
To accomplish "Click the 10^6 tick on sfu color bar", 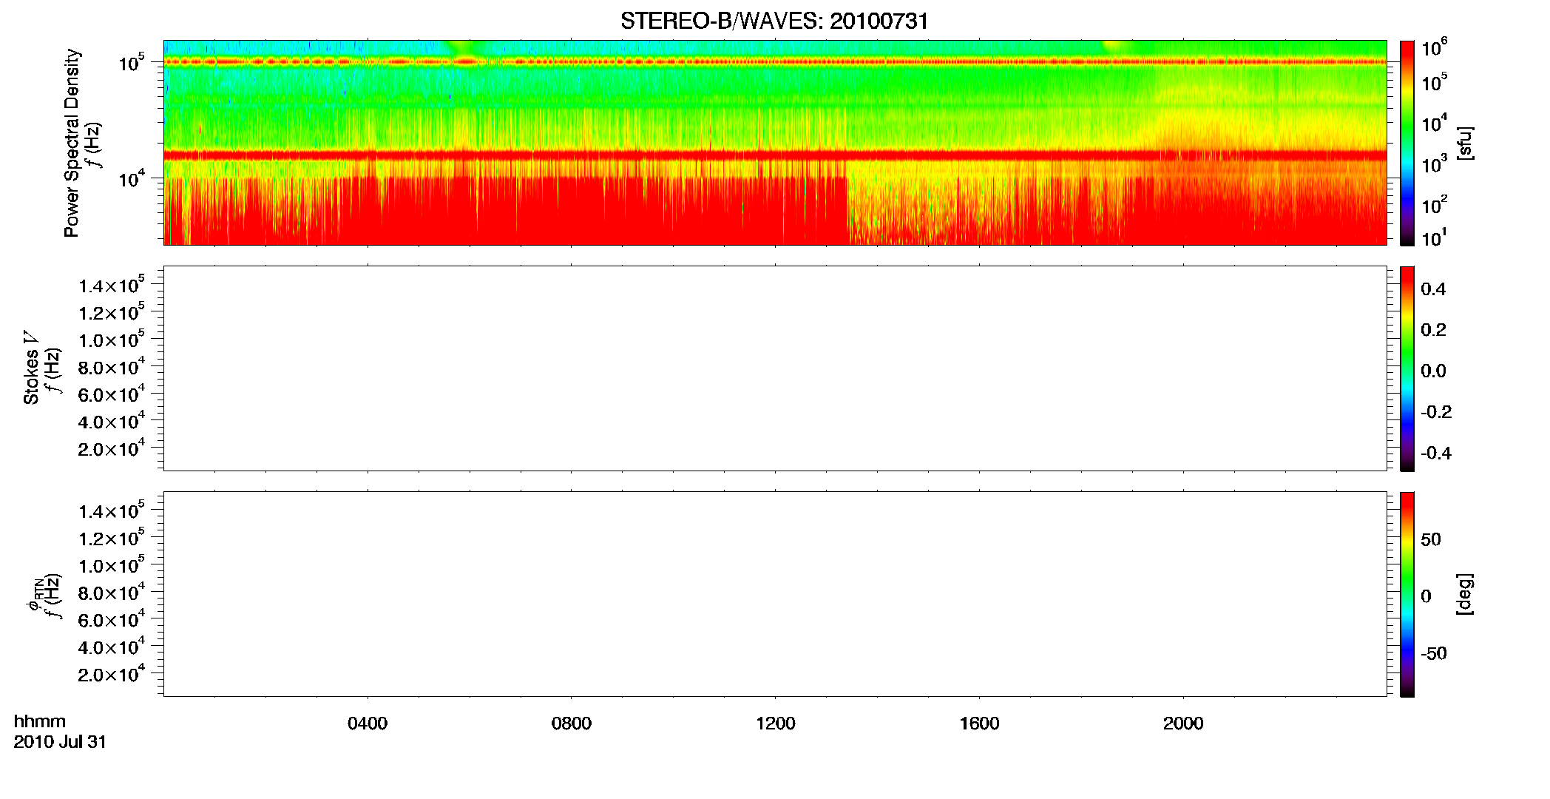I will 1434,47.
